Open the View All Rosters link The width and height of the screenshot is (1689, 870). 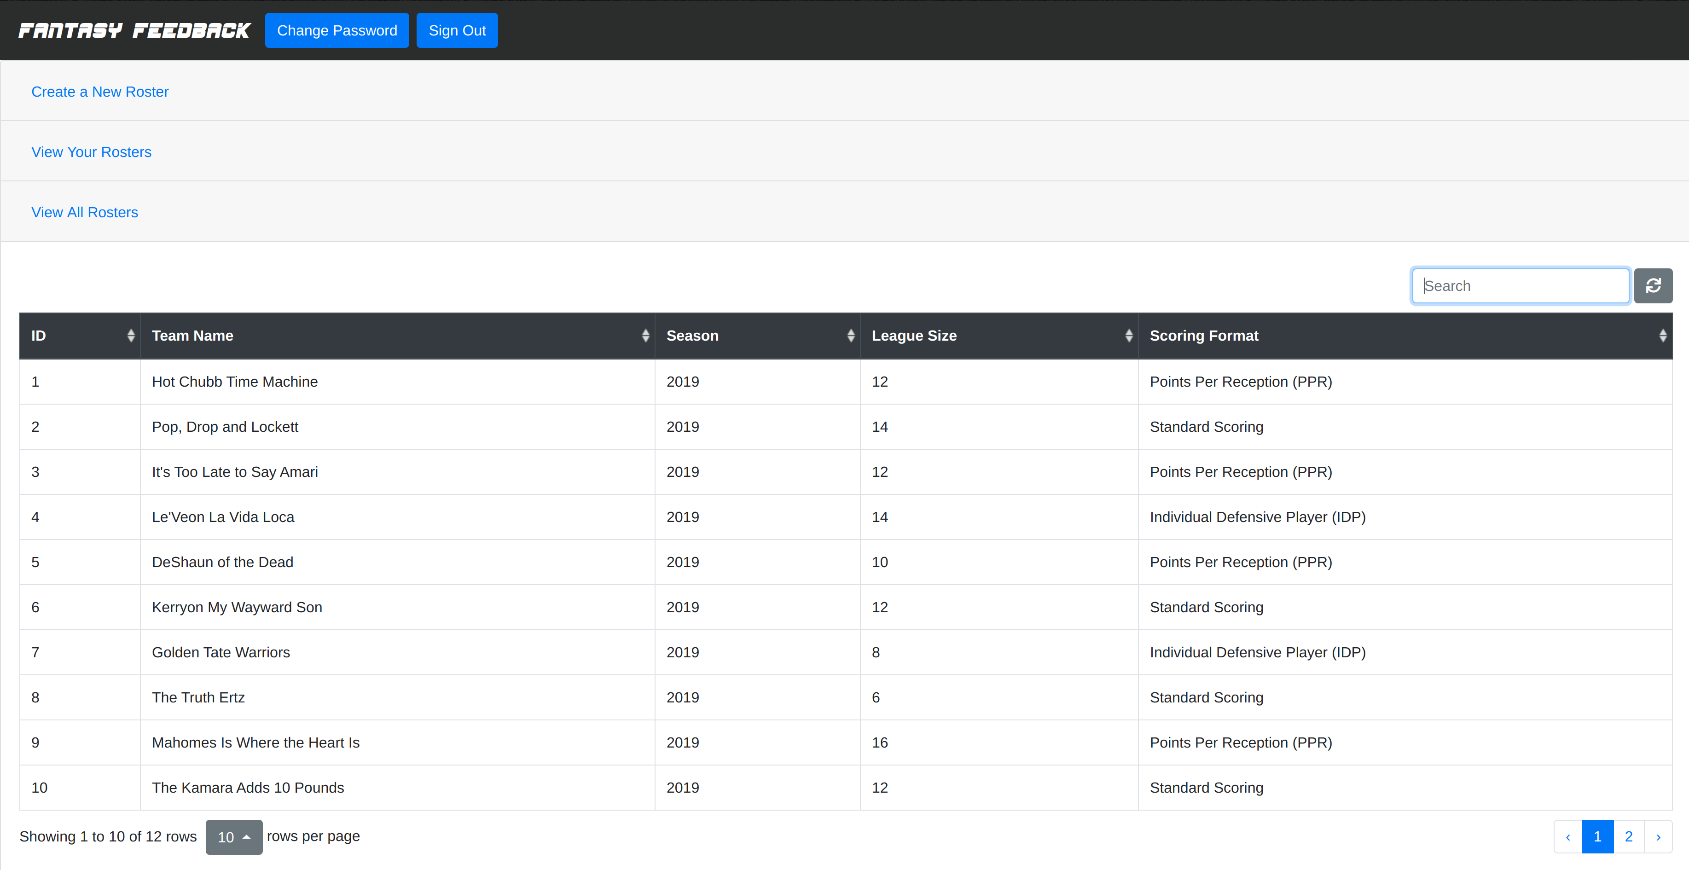(x=85, y=212)
